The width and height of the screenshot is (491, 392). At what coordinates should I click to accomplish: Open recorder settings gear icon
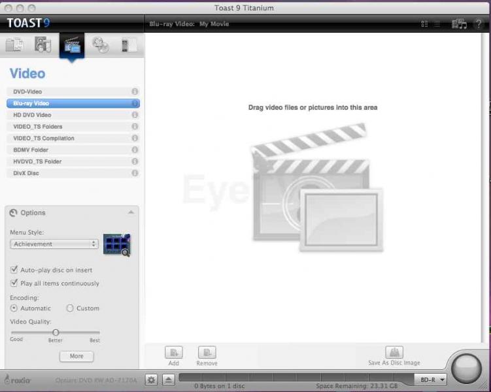[151, 380]
